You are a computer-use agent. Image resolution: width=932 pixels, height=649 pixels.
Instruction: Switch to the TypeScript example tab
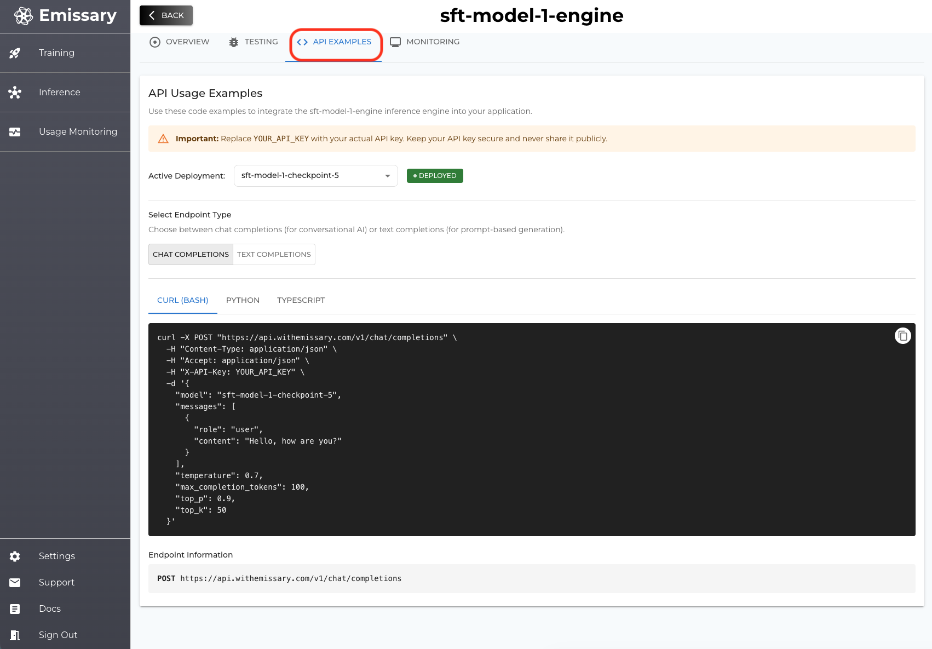301,300
